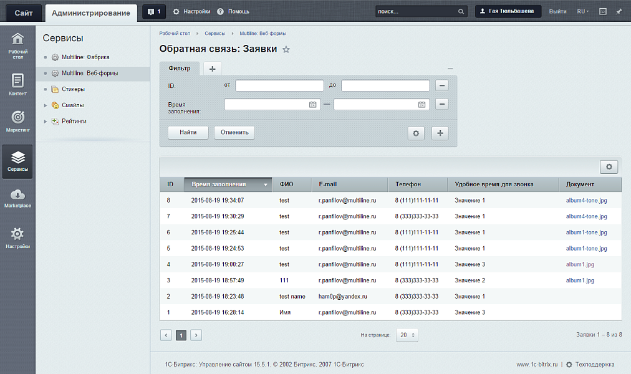Viewport: 631px width, 374px height.
Task: Open calendar picker for start fill time
Action: click(x=313, y=105)
